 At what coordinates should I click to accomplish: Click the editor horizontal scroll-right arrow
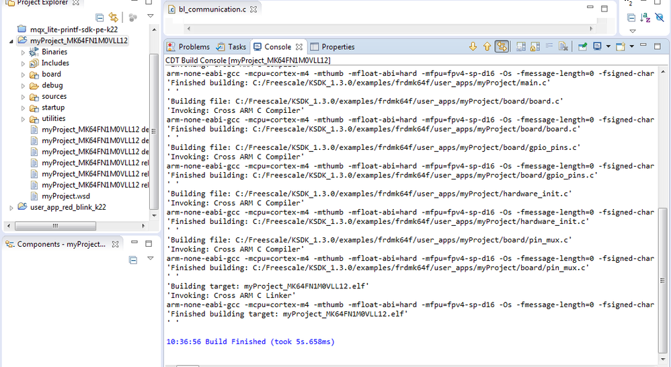click(591, 29)
